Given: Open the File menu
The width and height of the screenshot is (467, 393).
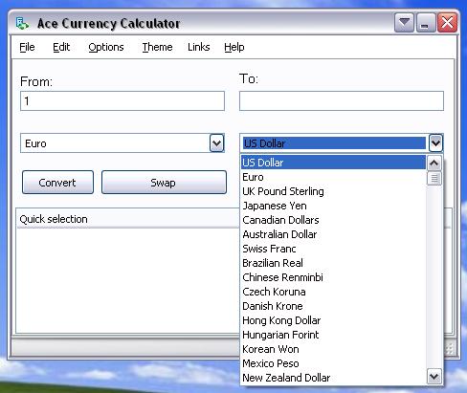Looking at the screenshot, I should (x=27, y=47).
